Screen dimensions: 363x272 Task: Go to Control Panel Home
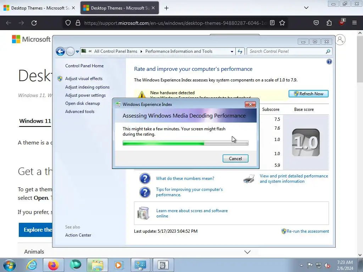tap(84, 66)
